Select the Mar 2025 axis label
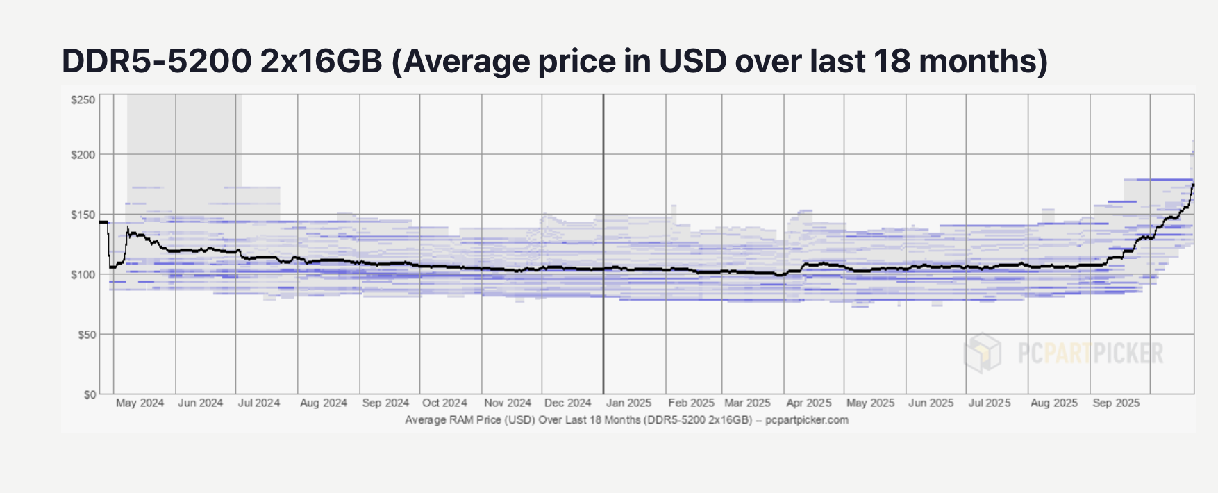Image resolution: width=1218 pixels, height=493 pixels. point(747,403)
